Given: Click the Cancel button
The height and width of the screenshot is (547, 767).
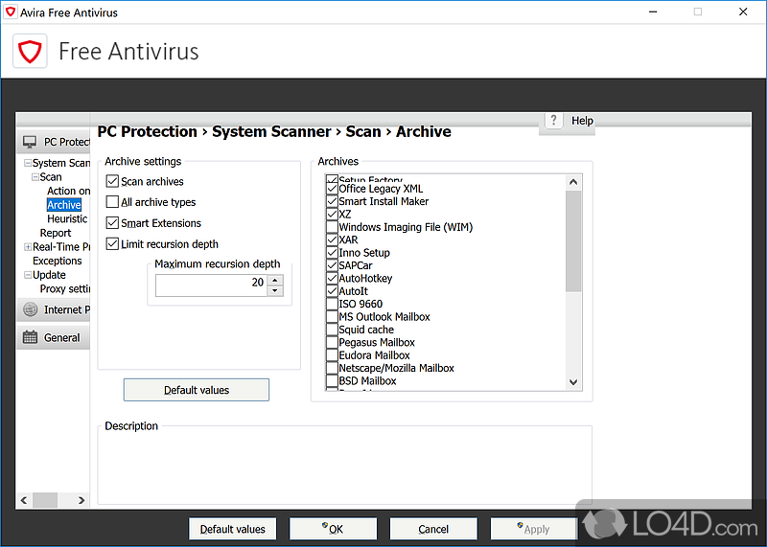Looking at the screenshot, I should [x=433, y=529].
